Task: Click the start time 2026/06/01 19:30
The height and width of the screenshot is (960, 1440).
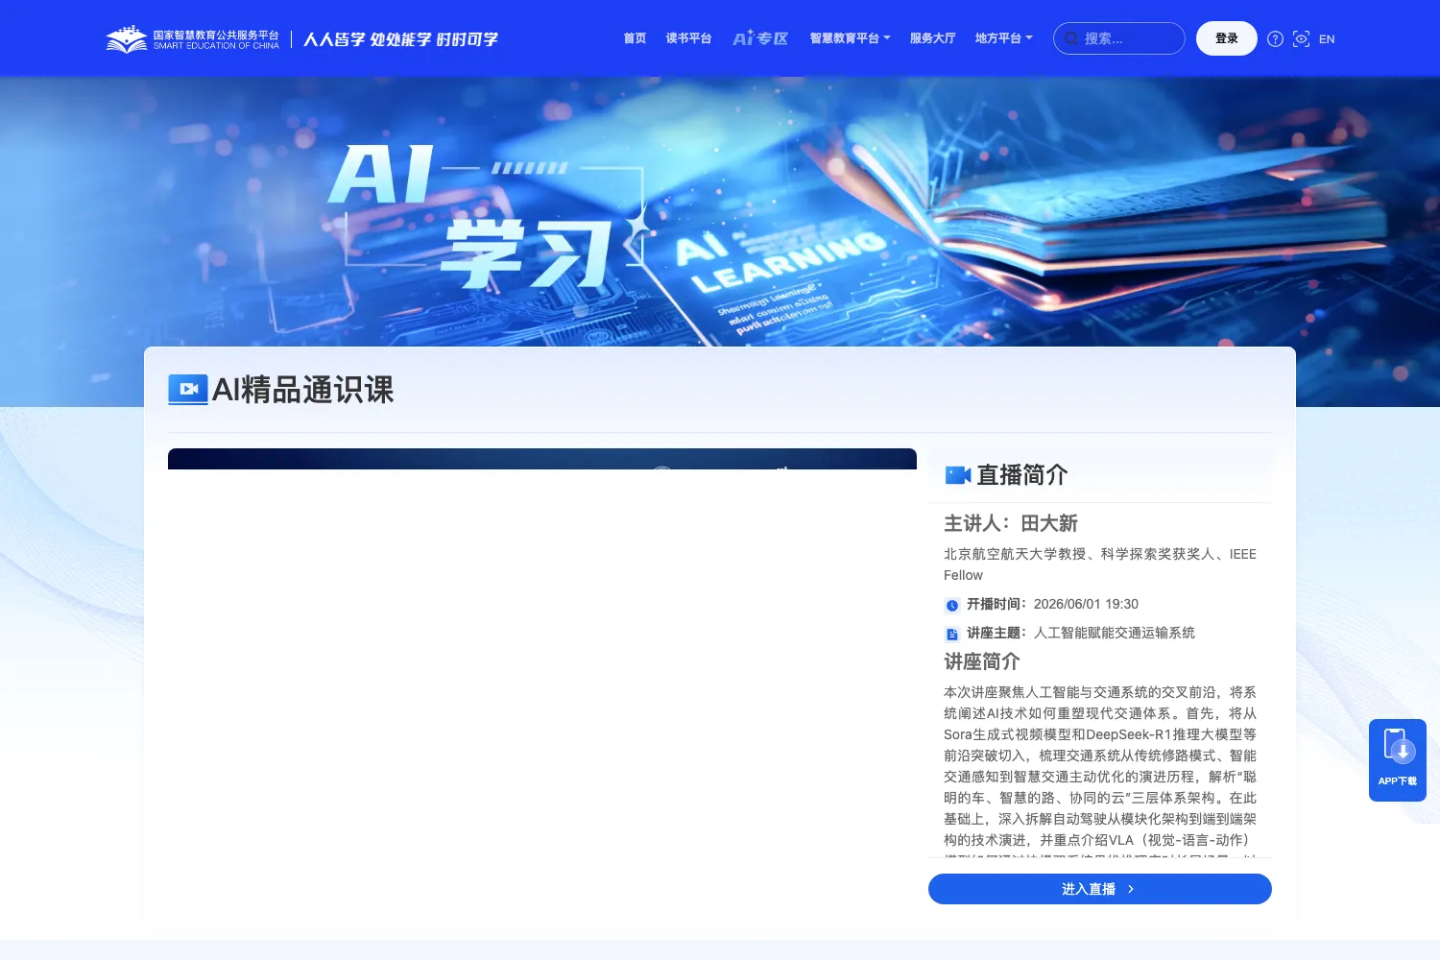Action: tap(1086, 604)
